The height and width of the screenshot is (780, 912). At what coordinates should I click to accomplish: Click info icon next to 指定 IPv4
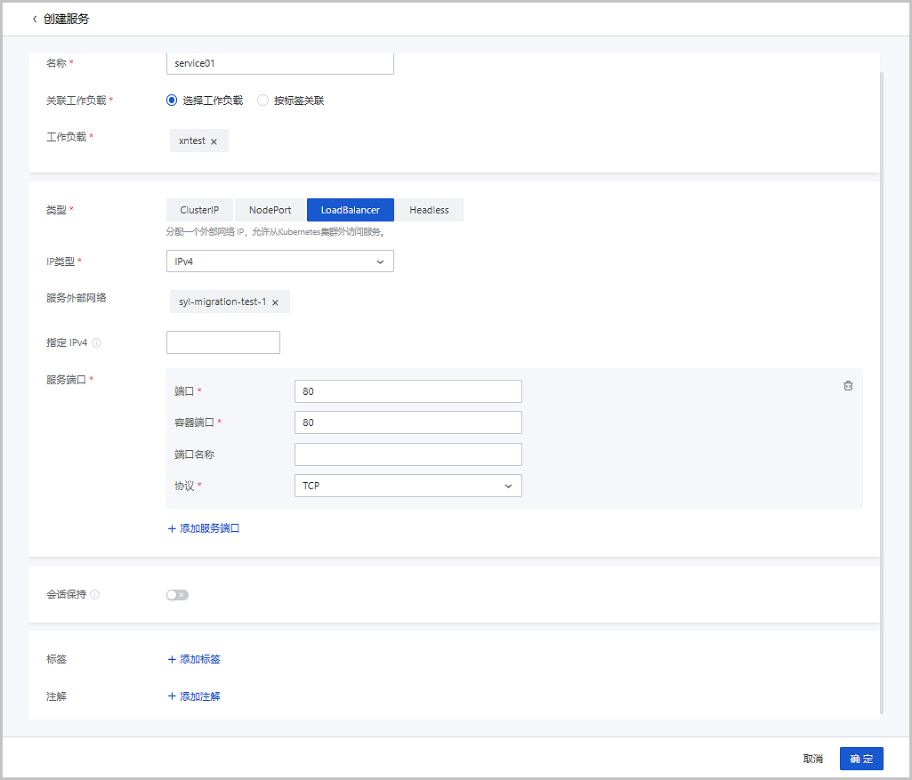[x=96, y=343]
